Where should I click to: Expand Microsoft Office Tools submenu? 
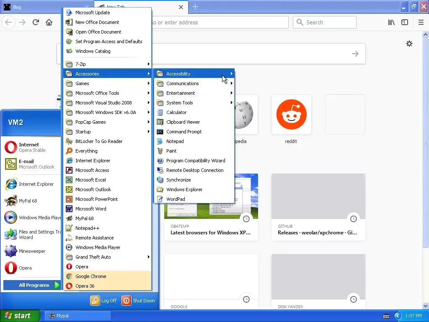click(107, 93)
